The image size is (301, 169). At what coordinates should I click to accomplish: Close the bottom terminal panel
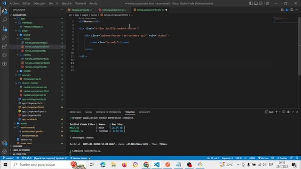point(297,112)
